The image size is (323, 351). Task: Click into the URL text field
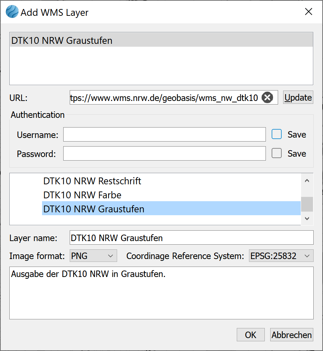pos(165,98)
